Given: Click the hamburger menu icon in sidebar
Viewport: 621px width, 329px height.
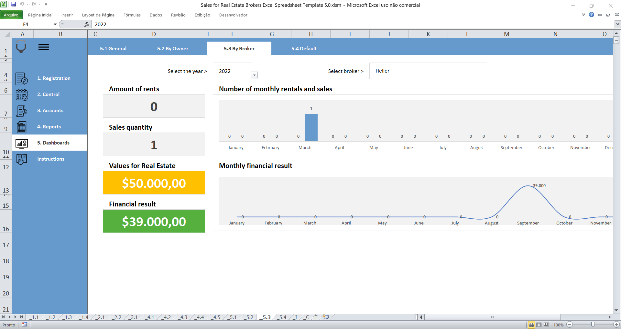Looking at the screenshot, I should 44,47.
